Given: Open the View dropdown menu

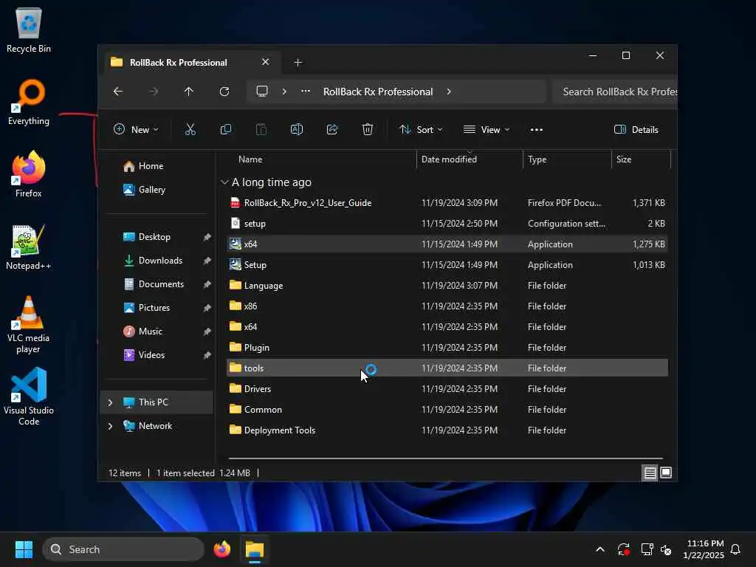Looking at the screenshot, I should click(x=487, y=129).
